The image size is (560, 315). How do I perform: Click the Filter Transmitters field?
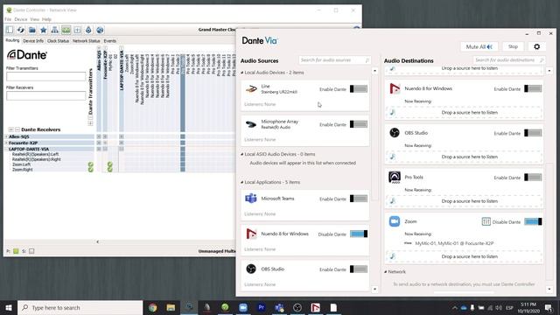tap(46, 76)
